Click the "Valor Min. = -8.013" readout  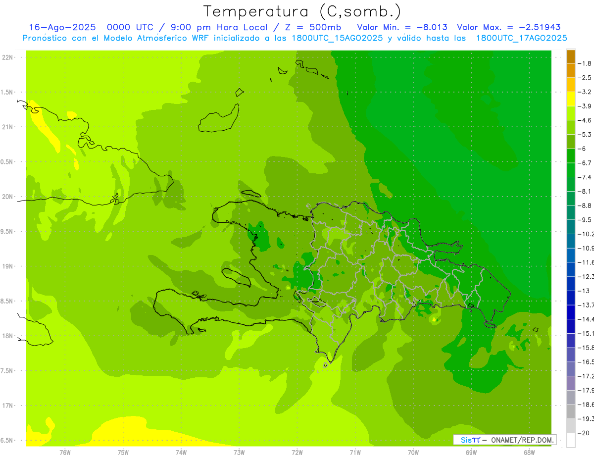coord(402,27)
